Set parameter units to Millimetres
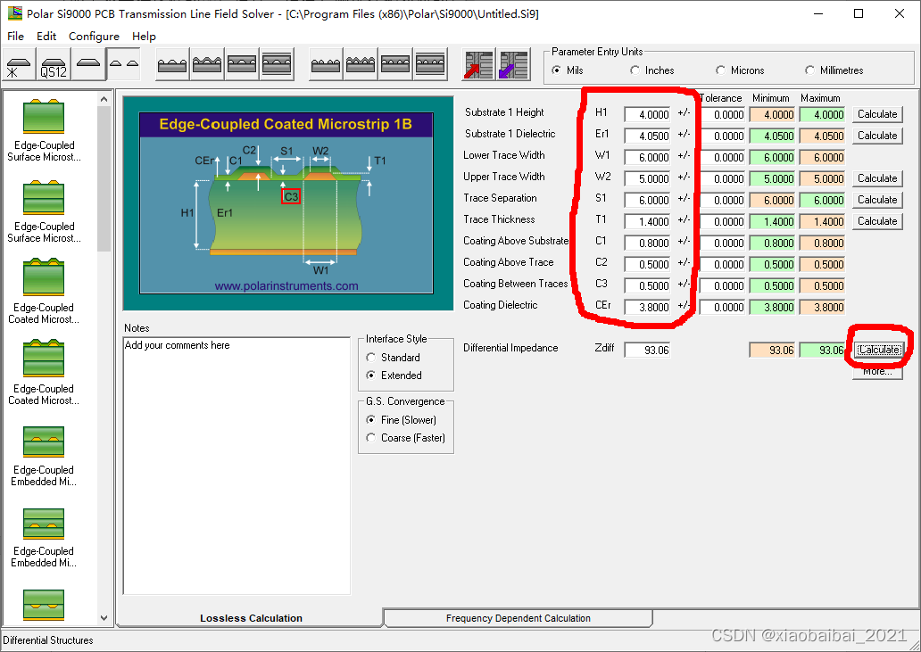Screen dimensions: 921x652 coord(834,70)
